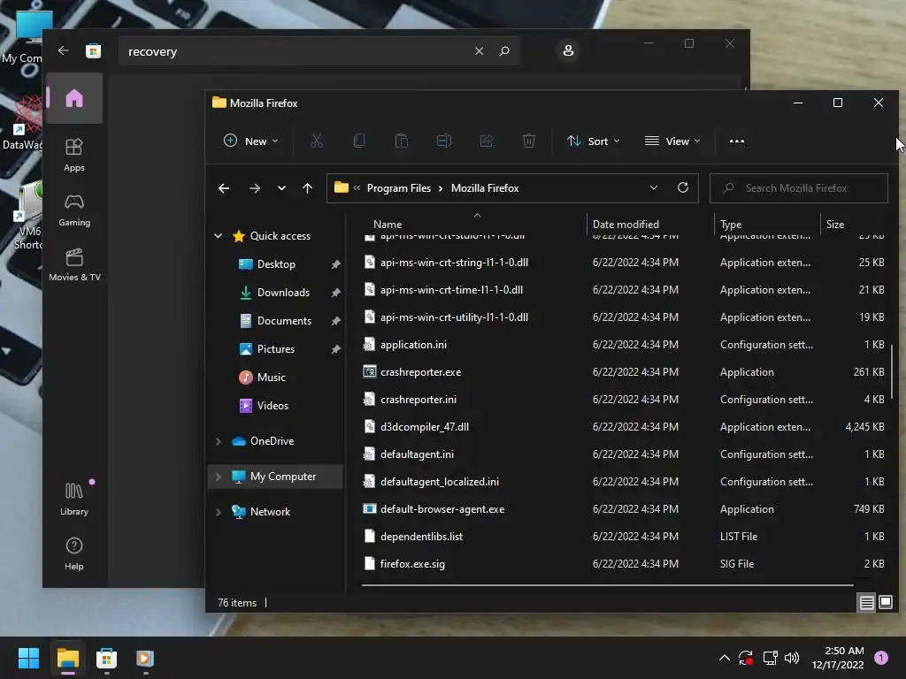The width and height of the screenshot is (906, 679).
Task: Select Pictures in Quick access
Action: pyautogui.click(x=276, y=348)
